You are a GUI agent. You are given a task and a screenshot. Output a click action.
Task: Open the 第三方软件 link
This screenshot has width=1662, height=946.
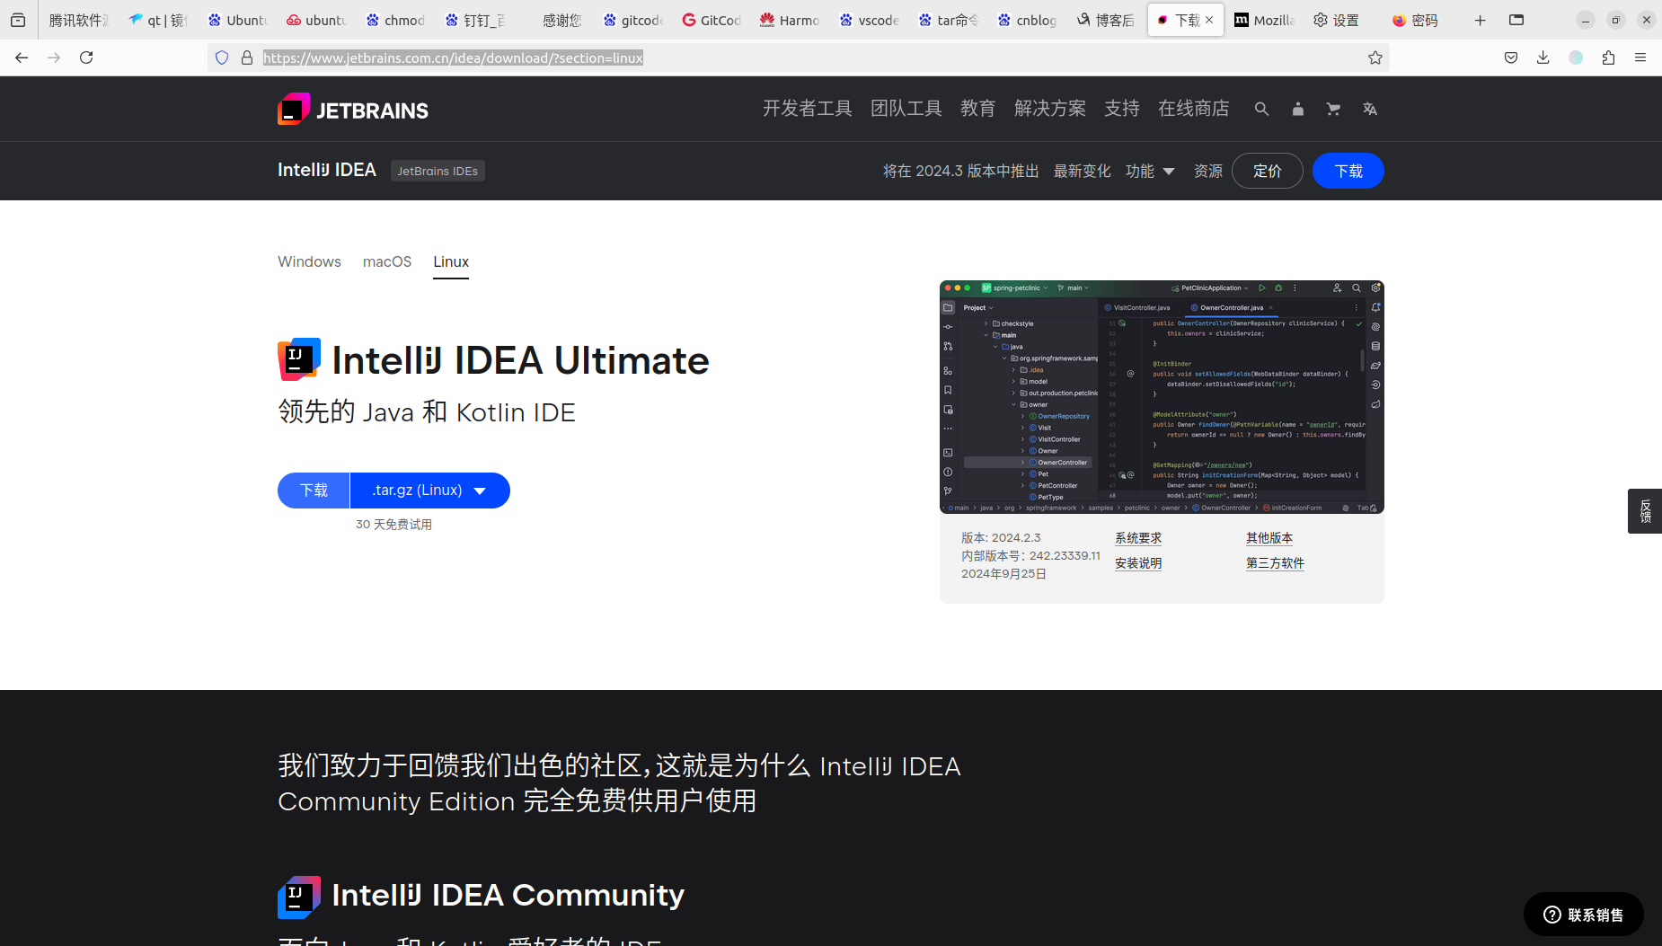pos(1275,563)
